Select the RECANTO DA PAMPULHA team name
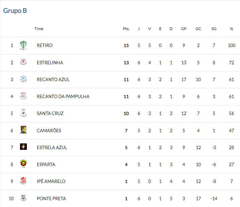The width and height of the screenshot is (240, 207). [63, 96]
